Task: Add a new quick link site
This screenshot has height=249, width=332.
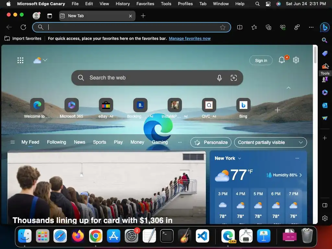Action: [278, 110]
